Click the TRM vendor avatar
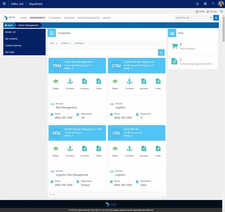 (x=57, y=66)
